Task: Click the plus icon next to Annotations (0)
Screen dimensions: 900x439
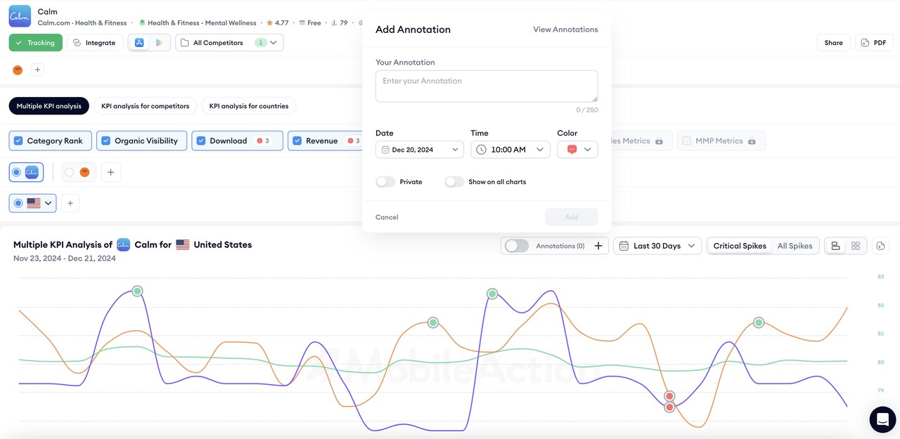Action: [x=598, y=246]
